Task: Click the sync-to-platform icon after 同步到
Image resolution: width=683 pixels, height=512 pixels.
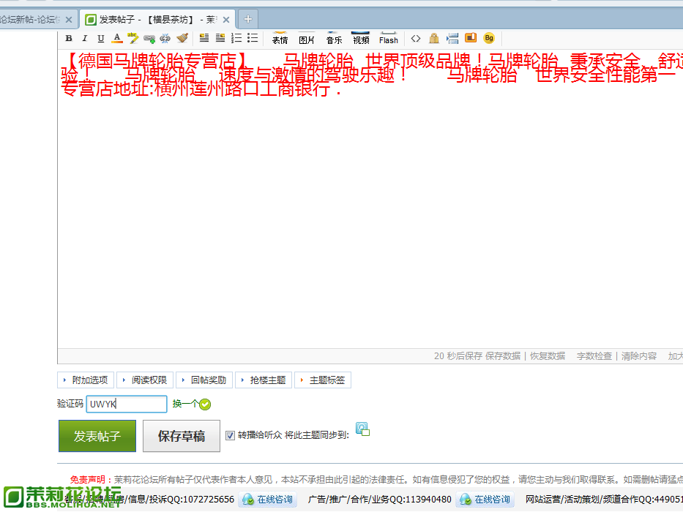Action: [362, 429]
